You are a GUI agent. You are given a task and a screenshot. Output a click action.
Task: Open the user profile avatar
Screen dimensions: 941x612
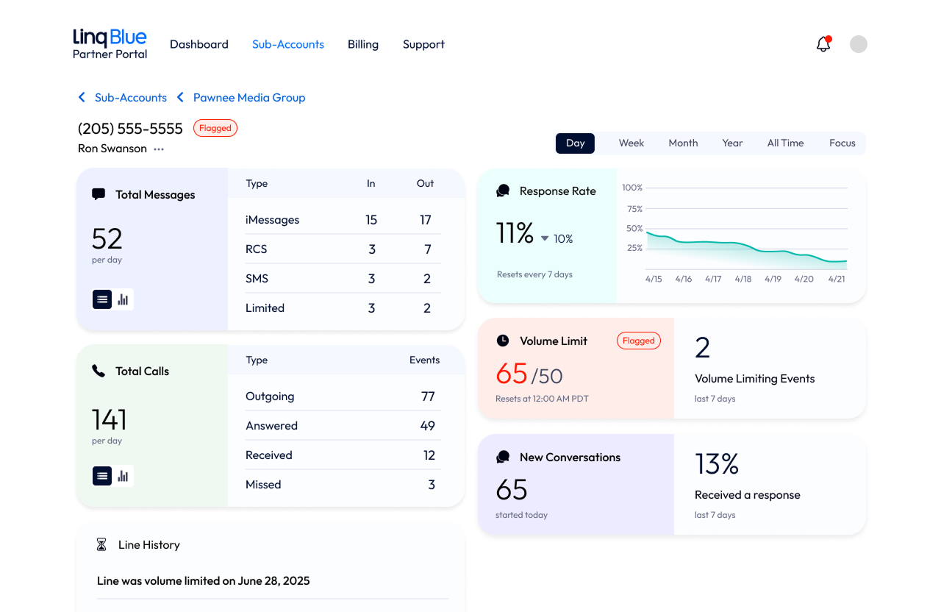pyautogui.click(x=859, y=44)
